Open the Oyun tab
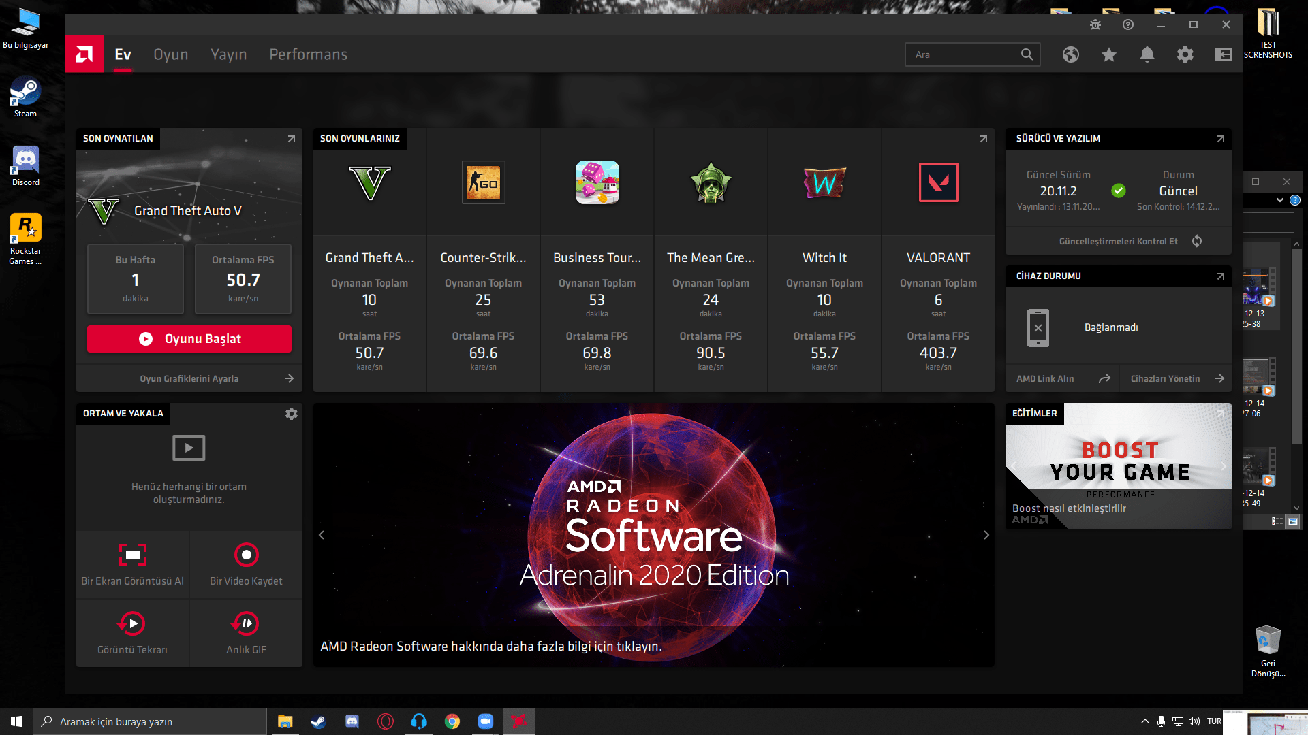 pos(170,54)
